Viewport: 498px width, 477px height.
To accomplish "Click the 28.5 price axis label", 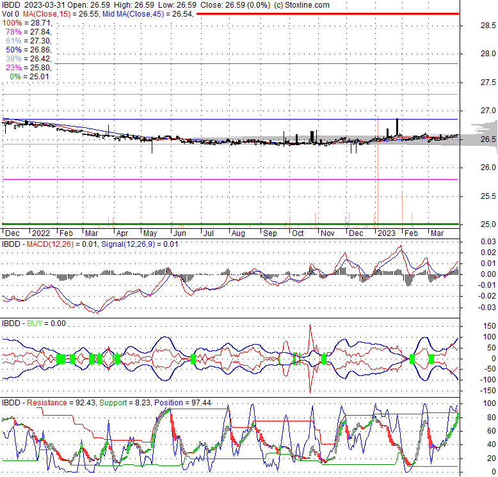I will point(488,26).
